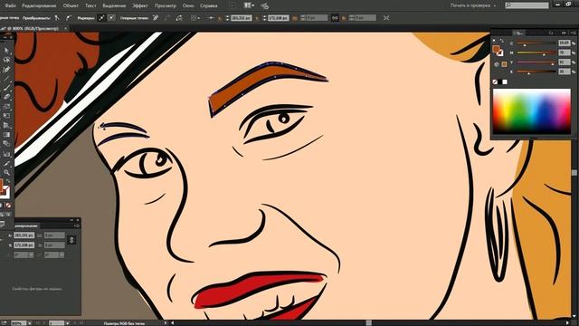Collapse the Color panel to icons
This screenshot has height=326, width=579.
(564, 33)
